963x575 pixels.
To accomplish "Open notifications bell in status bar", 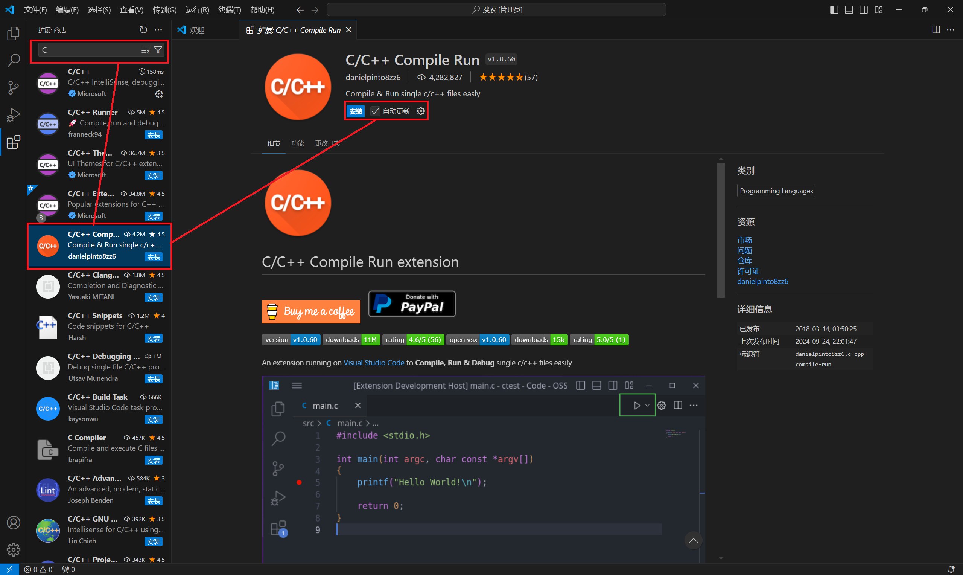I will (x=951, y=569).
